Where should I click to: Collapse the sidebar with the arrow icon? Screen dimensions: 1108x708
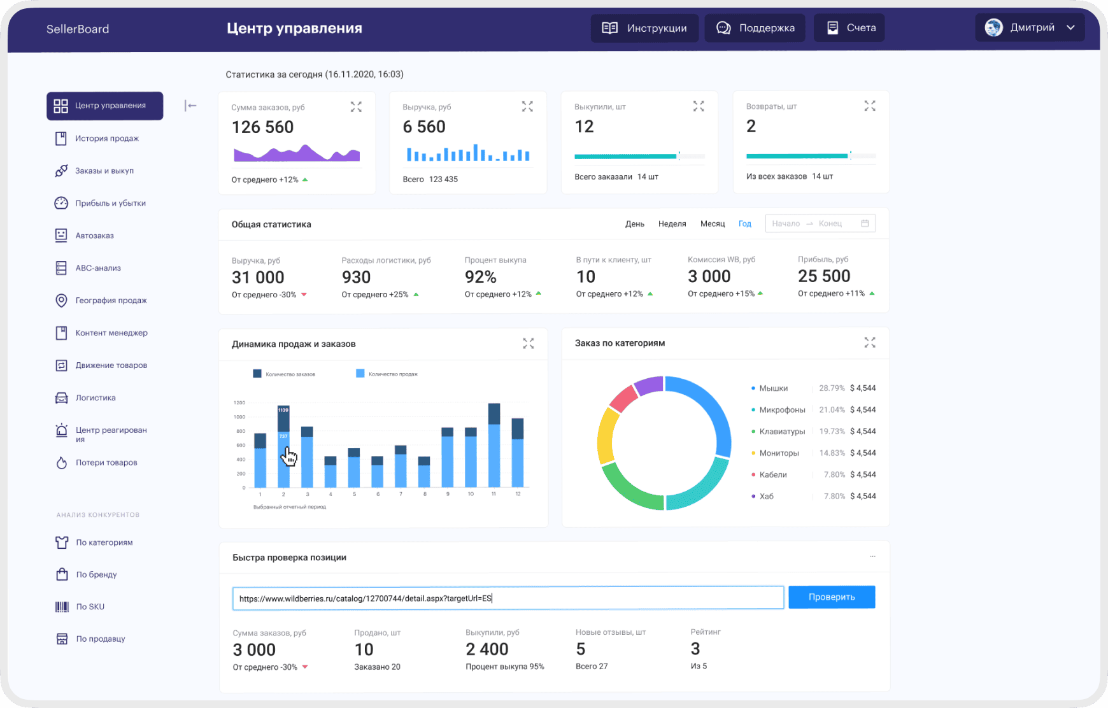pos(190,106)
